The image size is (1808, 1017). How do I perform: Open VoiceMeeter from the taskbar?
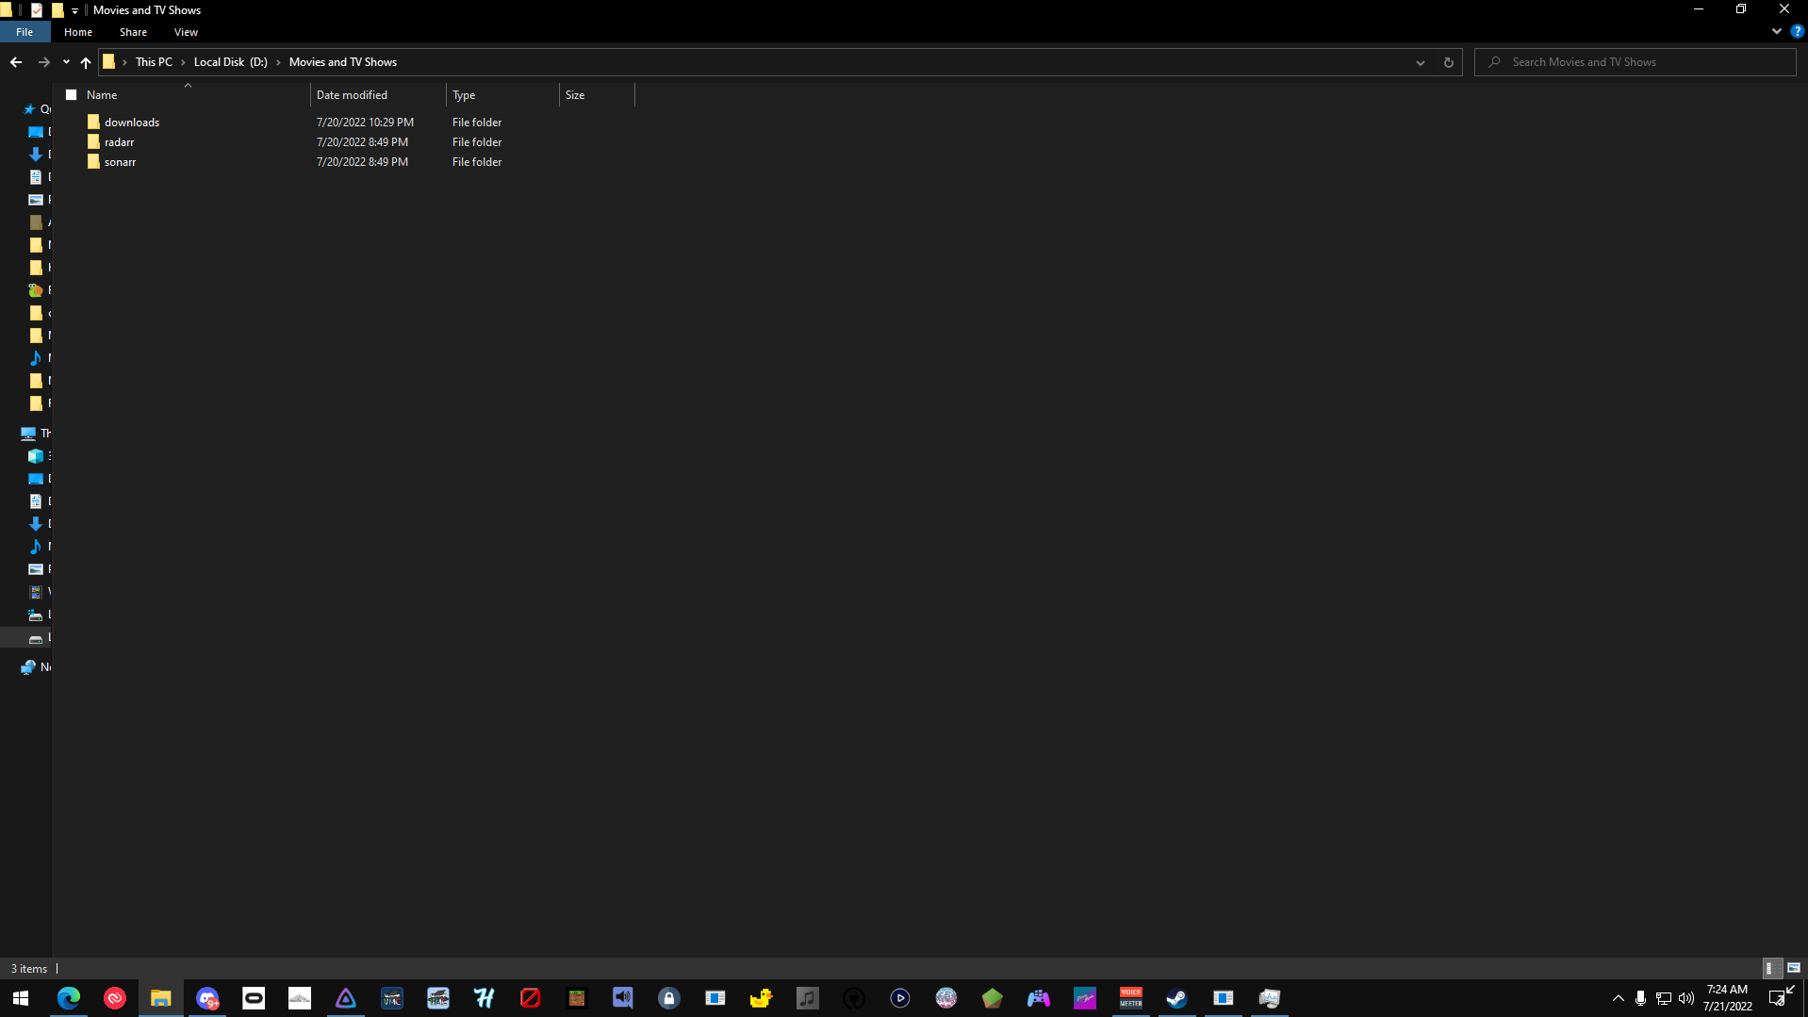(1130, 998)
